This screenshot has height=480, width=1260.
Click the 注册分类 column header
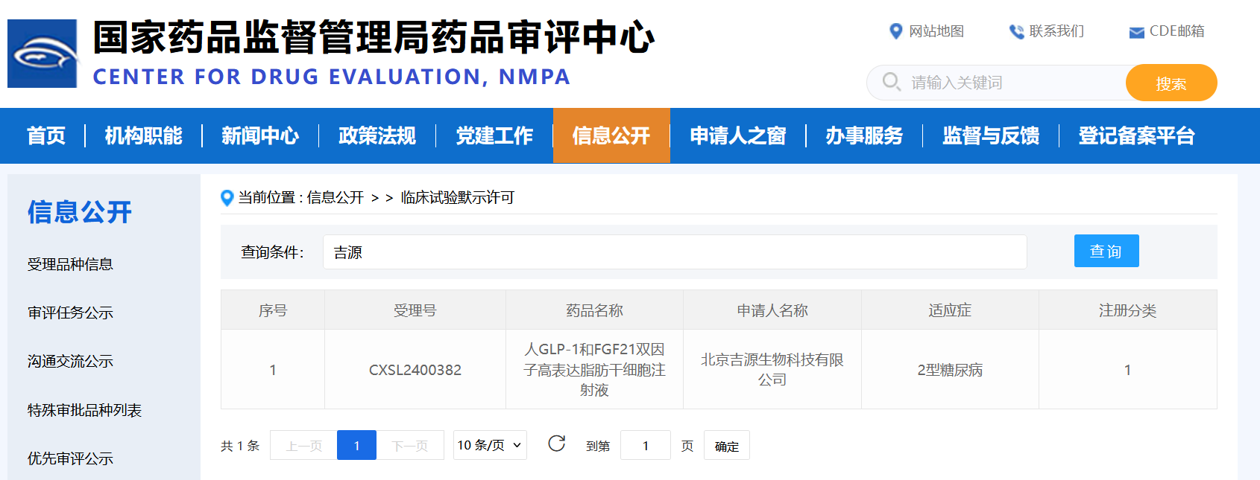point(1127,310)
